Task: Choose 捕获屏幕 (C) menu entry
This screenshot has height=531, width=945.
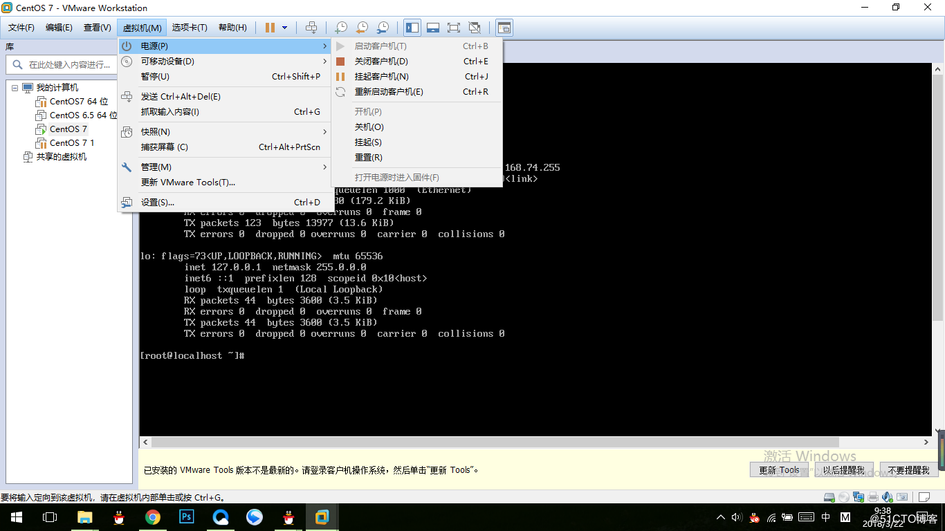Action: click(225, 147)
